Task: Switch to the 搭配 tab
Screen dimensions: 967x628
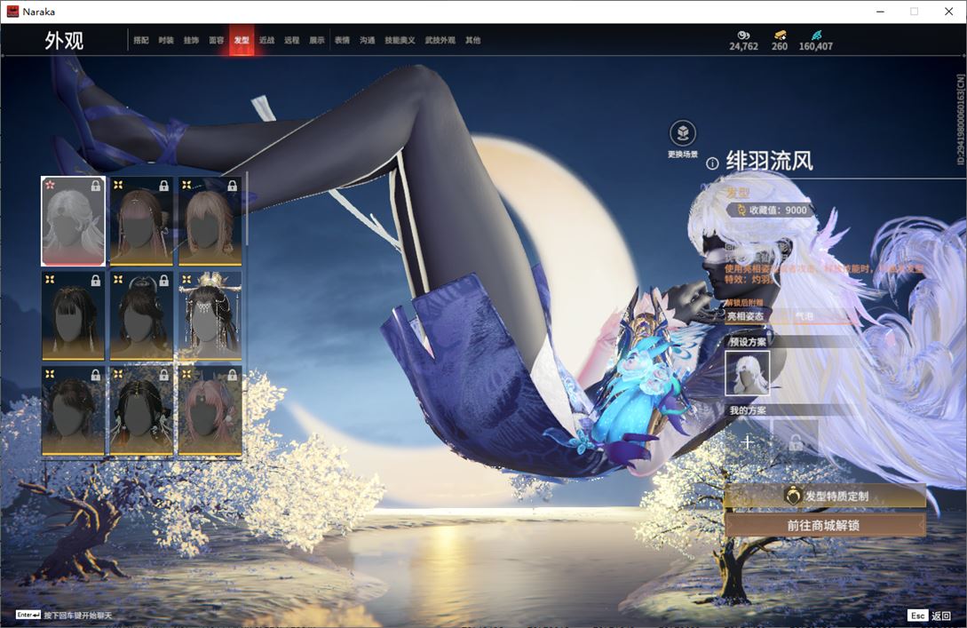Action: pyautogui.click(x=141, y=40)
